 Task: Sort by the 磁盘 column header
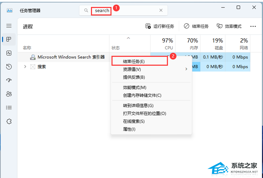click(213, 44)
